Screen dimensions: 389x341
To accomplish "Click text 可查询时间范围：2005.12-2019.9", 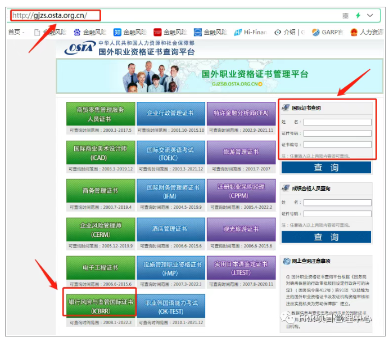I will 101,246.
